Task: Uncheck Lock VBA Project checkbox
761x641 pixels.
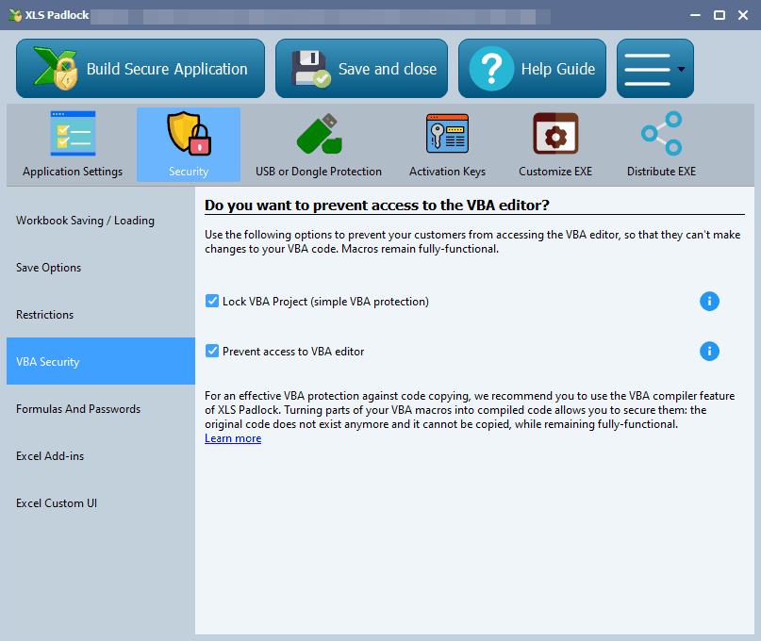Action: 212,302
